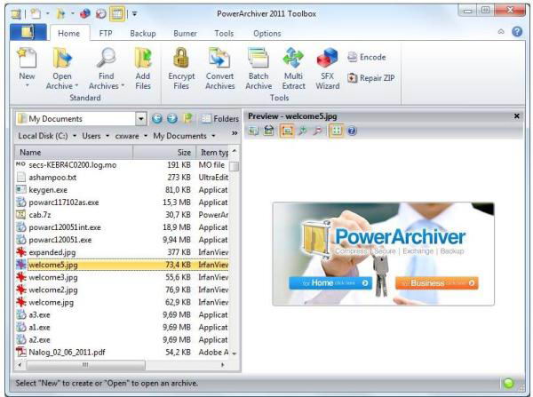Select powarc117102as.exe in the file list
The width and height of the screenshot is (533, 397).
pyautogui.click(x=122, y=202)
